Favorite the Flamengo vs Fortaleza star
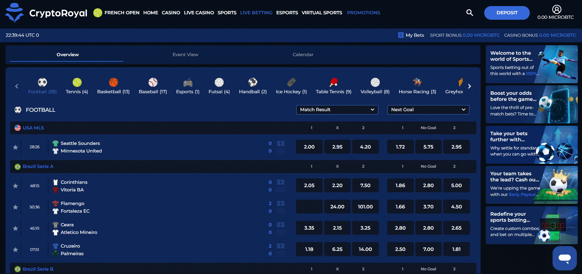 coord(15,207)
